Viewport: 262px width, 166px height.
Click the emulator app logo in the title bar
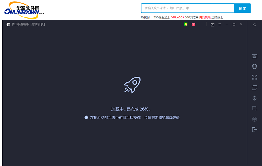8,24
